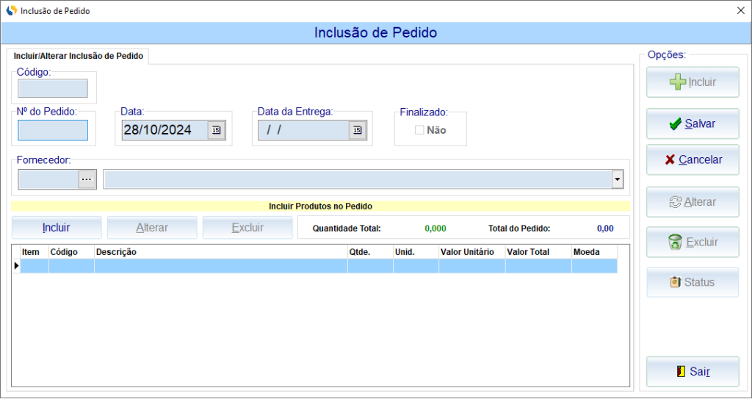Expand the Fornecedor dropdown list
Screen dimensions: 752x399
(617, 179)
